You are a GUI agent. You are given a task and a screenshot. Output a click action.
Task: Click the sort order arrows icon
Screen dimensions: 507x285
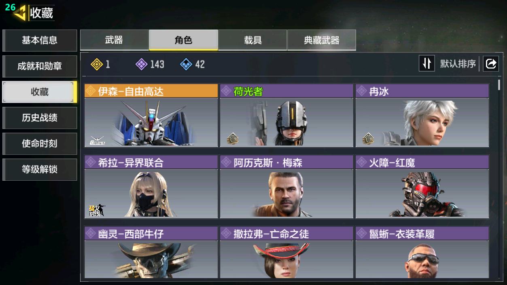[426, 63]
